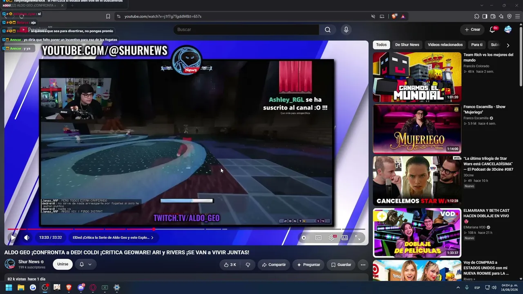Open more actions three-dot menu
Viewport: 523px width, 294px height.
coord(363,265)
